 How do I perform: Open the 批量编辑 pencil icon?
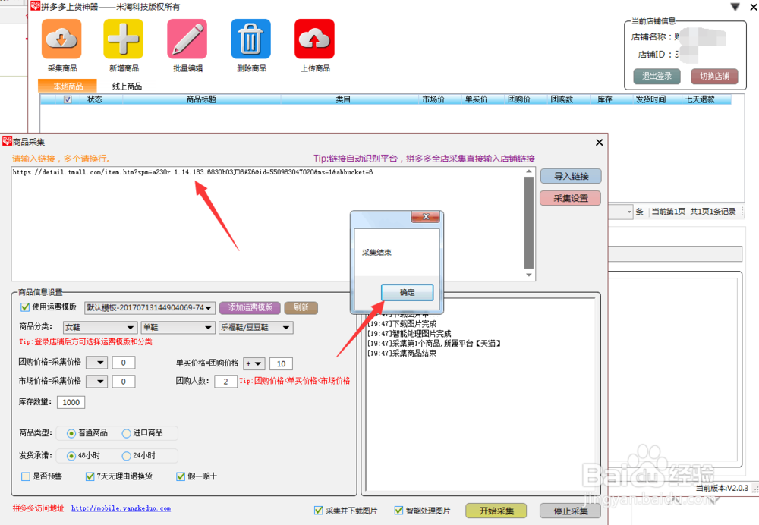pyautogui.click(x=187, y=39)
